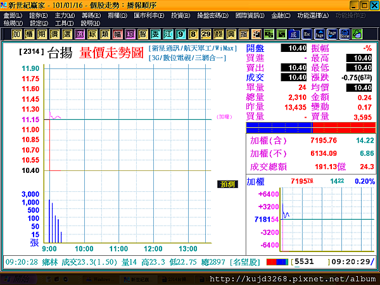380x285 pixels.
Task: Click the yellow 綜 toolbar icon
Action: click(92, 34)
